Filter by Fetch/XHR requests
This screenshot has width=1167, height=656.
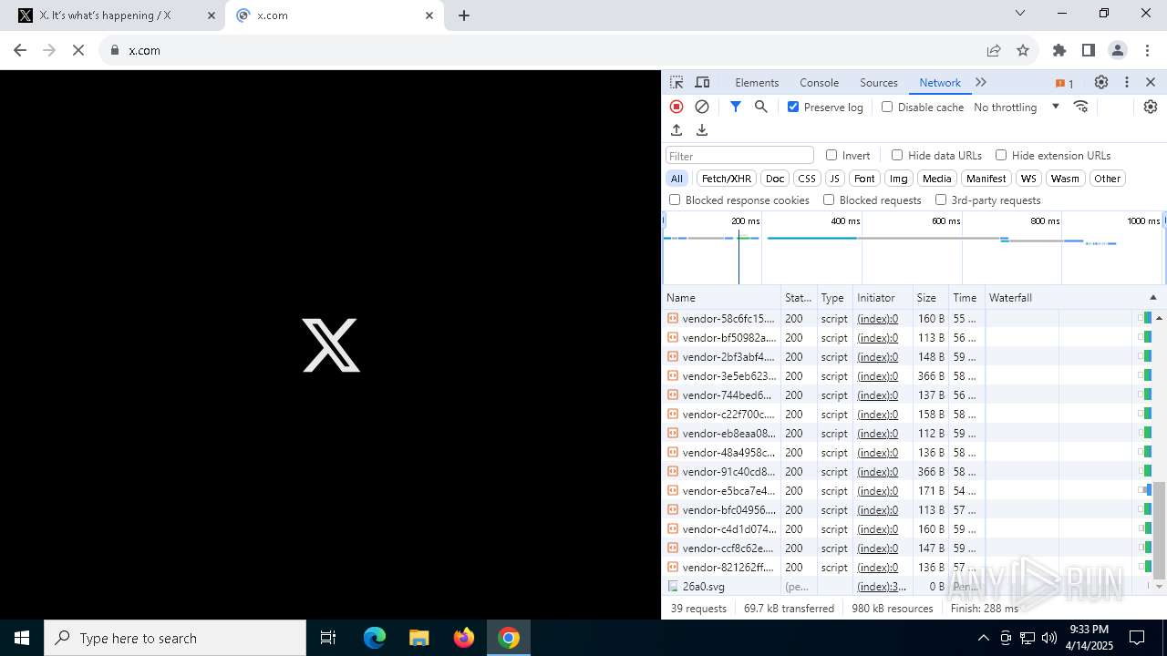coord(727,179)
